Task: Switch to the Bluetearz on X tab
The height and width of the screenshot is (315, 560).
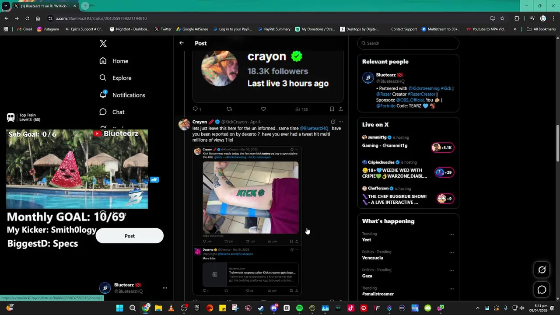Action: coord(45,6)
